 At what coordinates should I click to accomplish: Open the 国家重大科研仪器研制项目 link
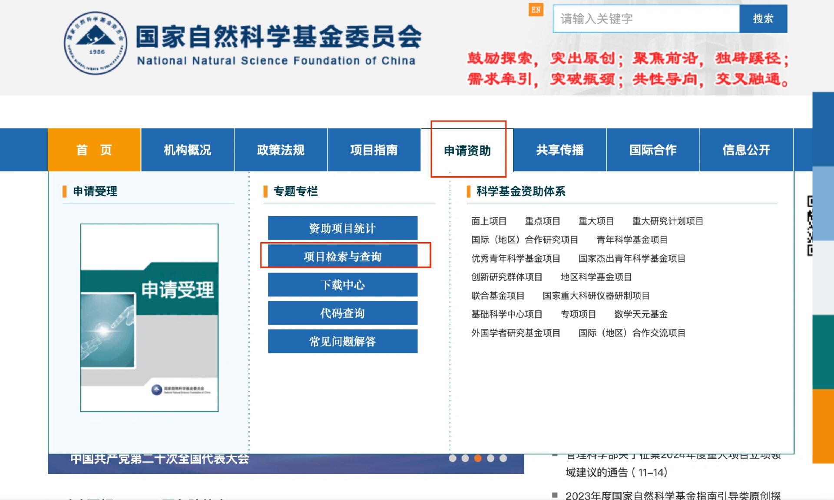click(596, 296)
